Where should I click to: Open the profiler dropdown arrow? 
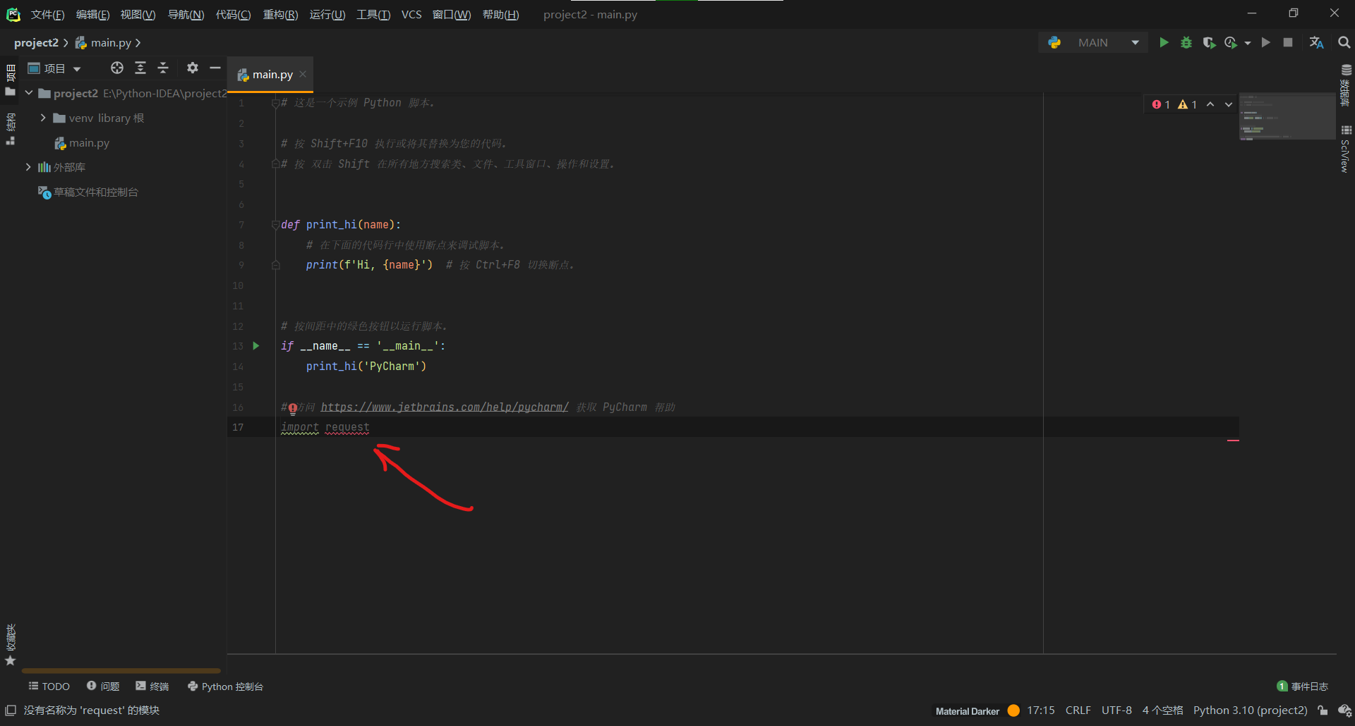pyautogui.click(x=1248, y=43)
